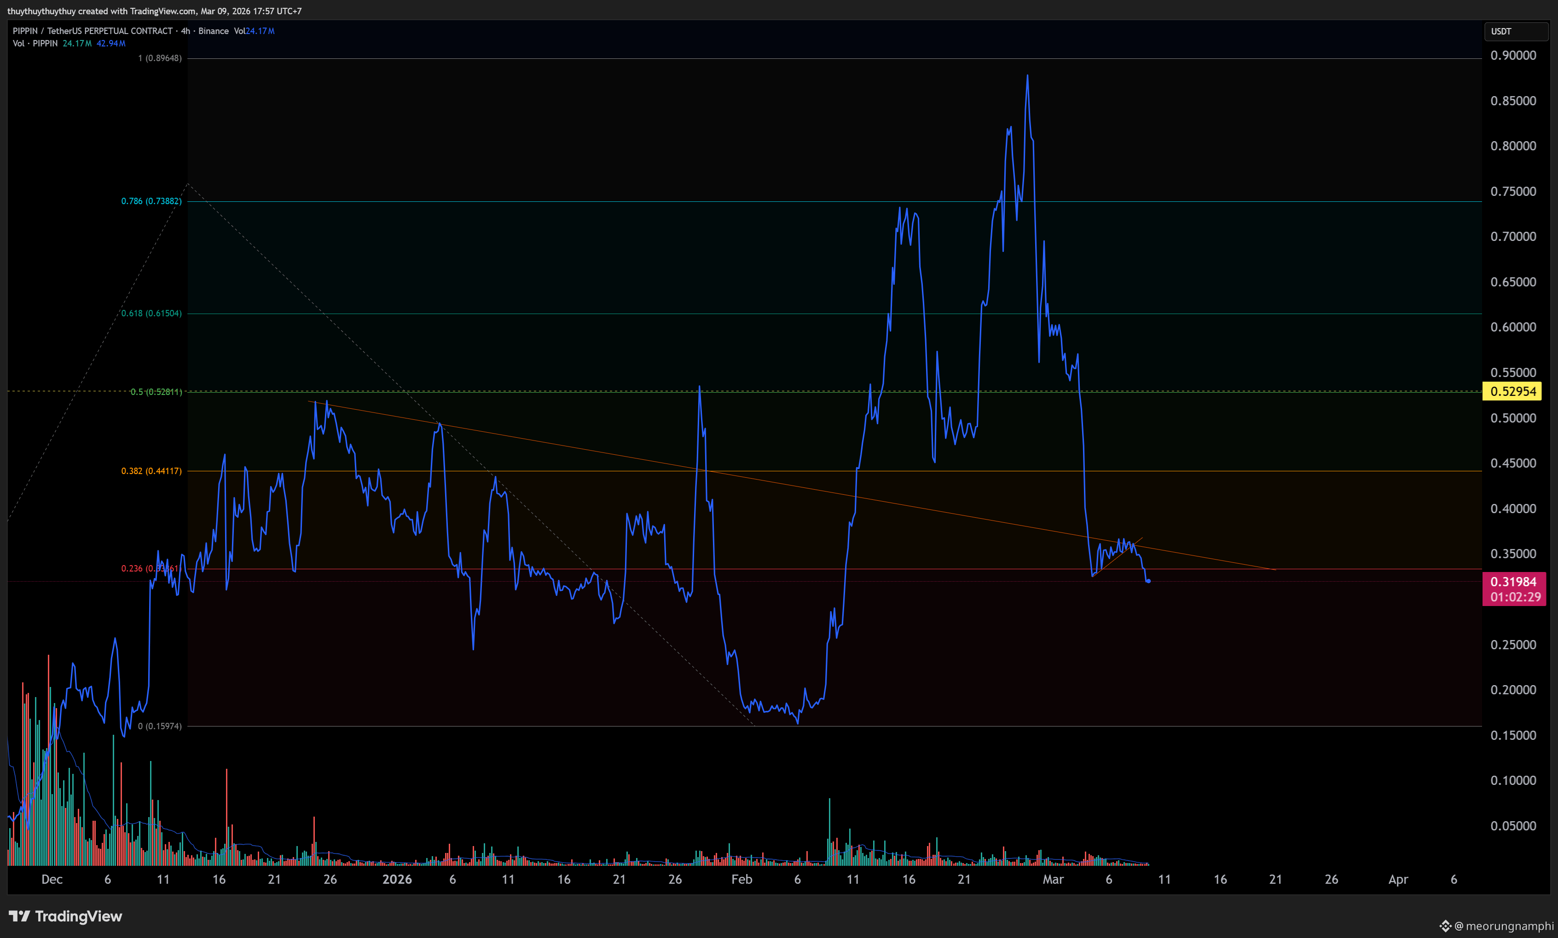1558x938 pixels.
Task: Click the 0.45000 price axis label
Action: click(x=1513, y=463)
